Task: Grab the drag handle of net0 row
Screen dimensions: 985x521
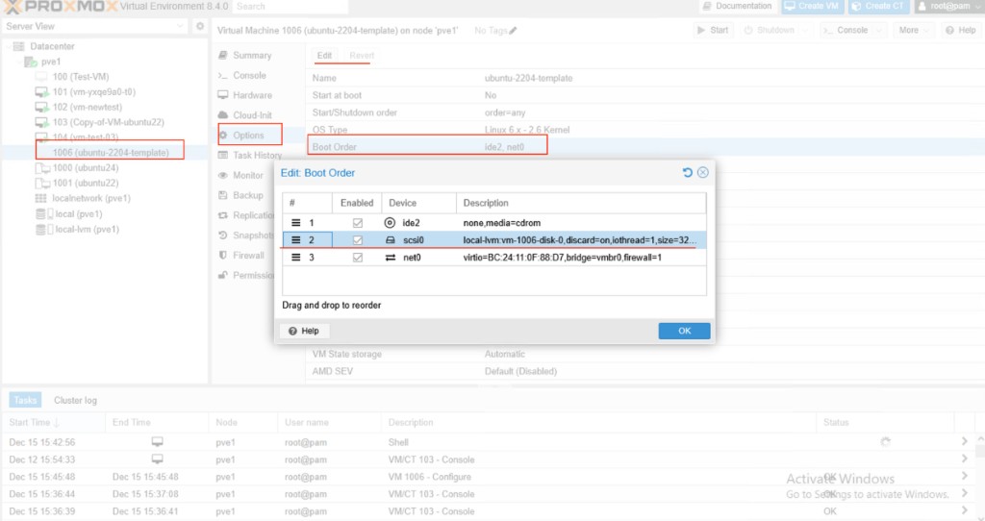Action: (296, 258)
